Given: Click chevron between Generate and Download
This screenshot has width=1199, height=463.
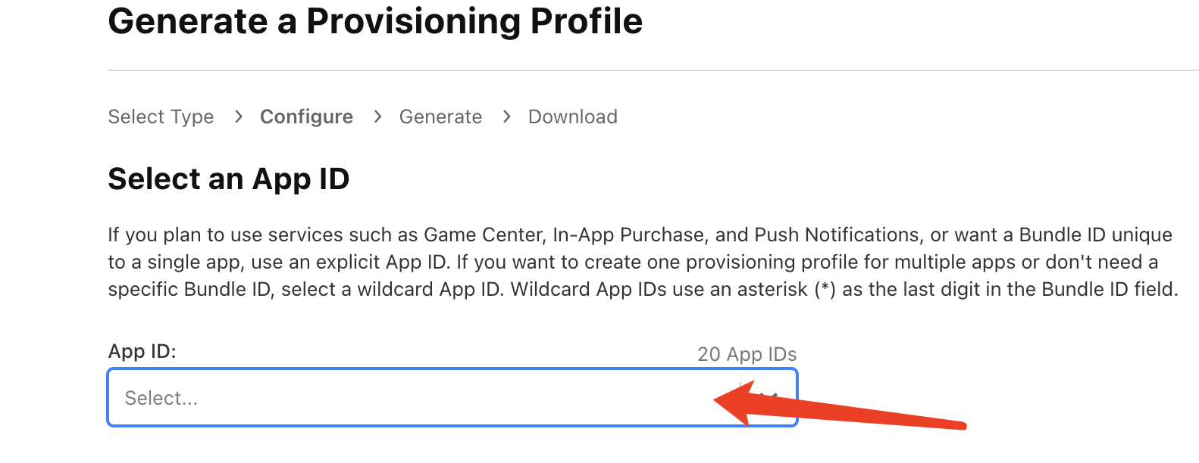Looking at the screenshot, I should (x=506, y=117).
